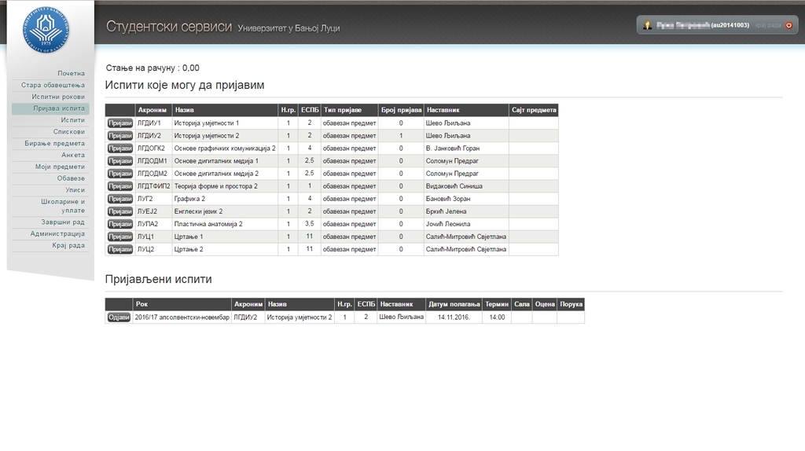805x451 pixels.
Task: Open Моји предмети in sidebar
Action: [60, 167]
